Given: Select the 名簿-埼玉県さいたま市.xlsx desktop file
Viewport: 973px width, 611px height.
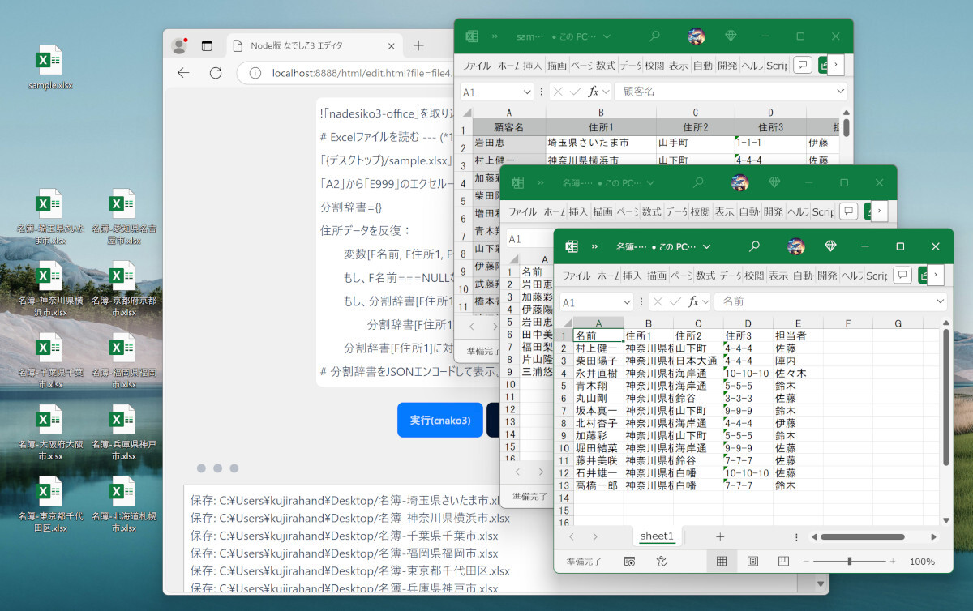Looking at the screenshot, I should point(50,217).
